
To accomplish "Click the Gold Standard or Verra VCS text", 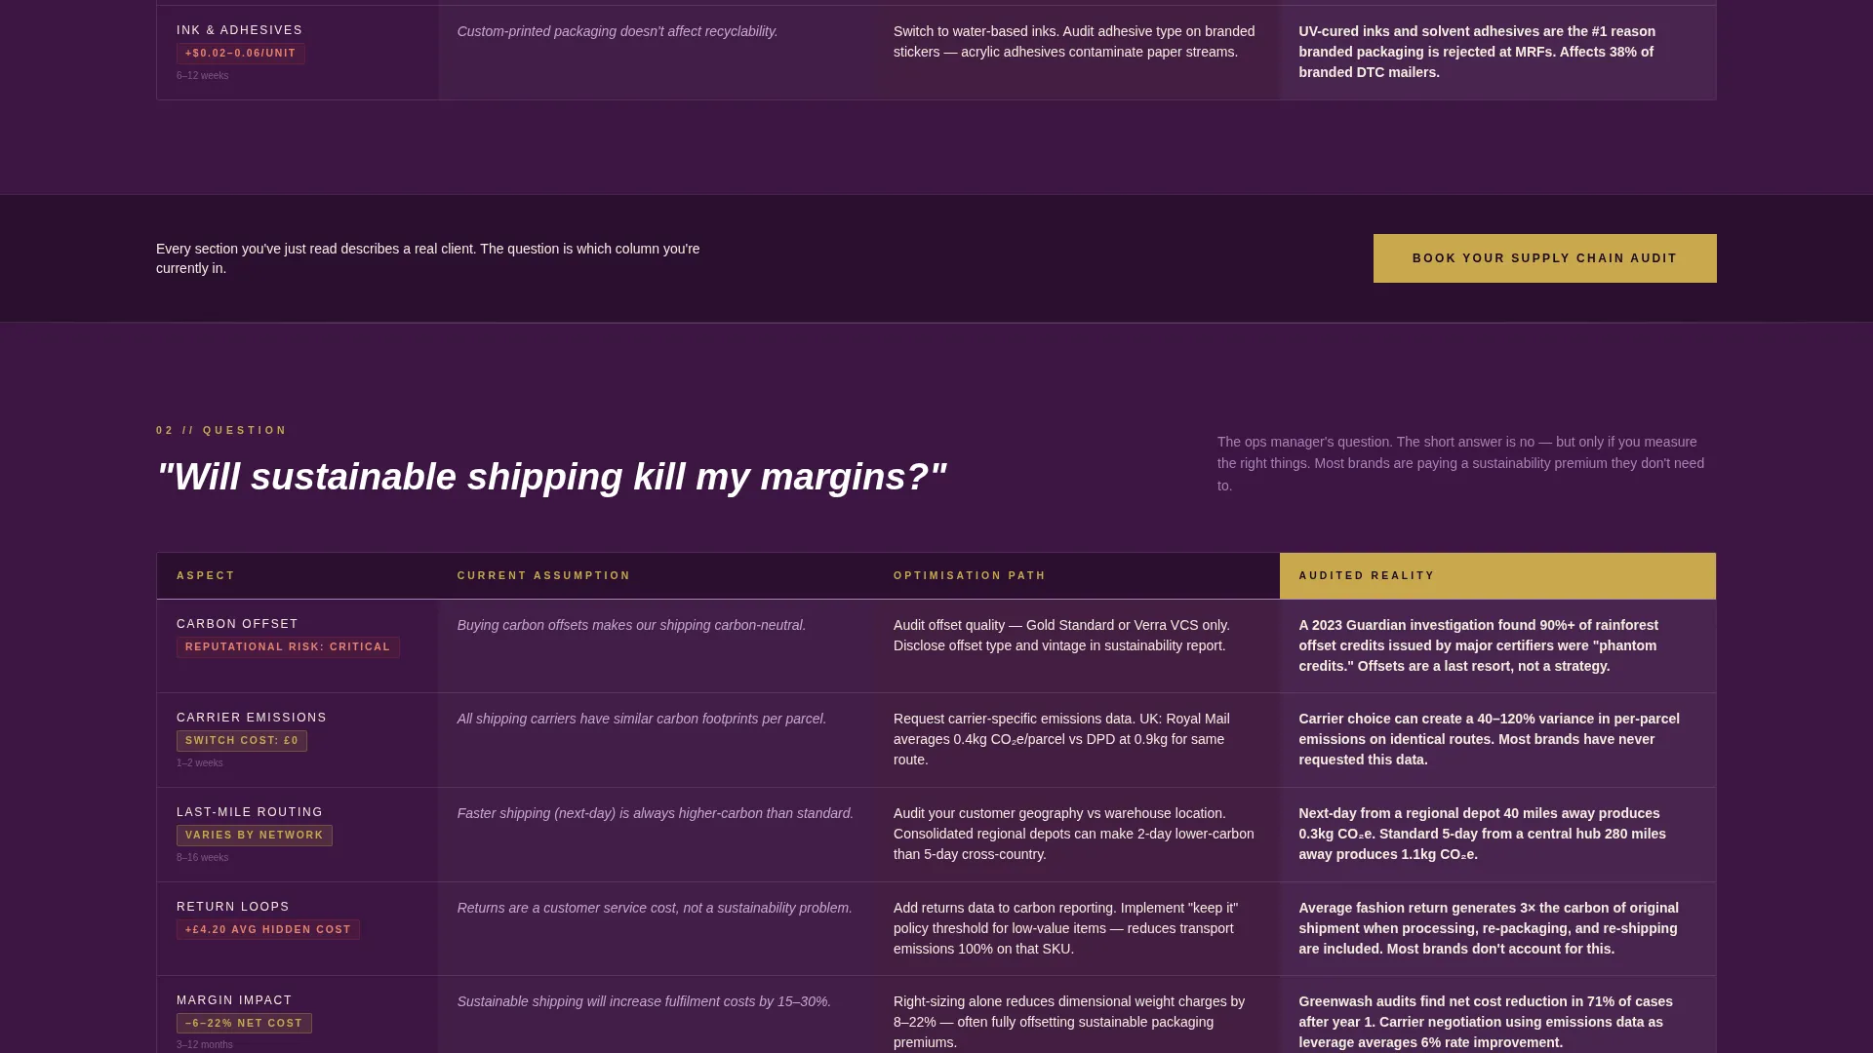I will 1061,636.
